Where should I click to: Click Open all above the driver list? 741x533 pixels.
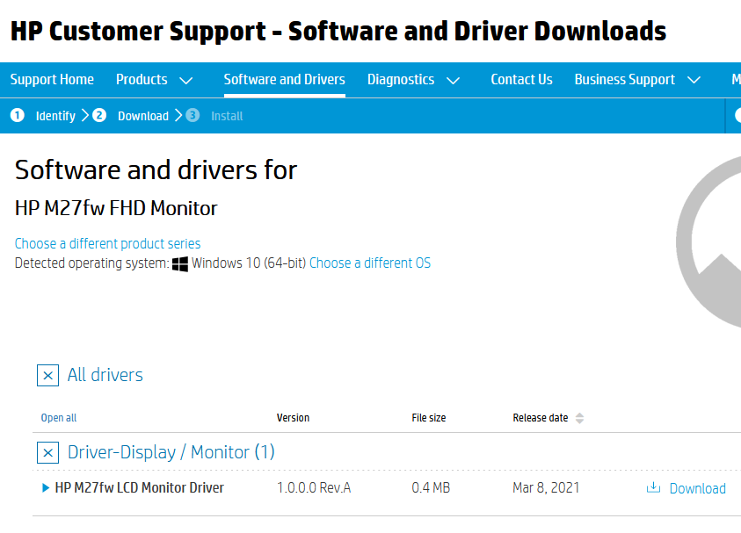click(x=58, y=418)
